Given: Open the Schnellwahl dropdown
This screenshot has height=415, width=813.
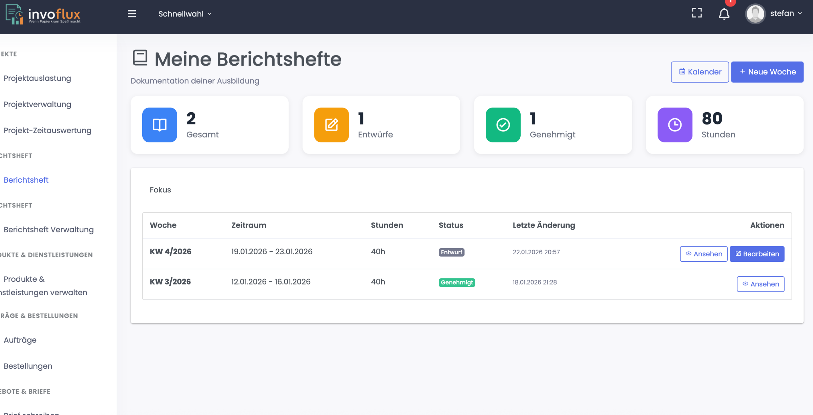Looking at the screenshot, I should coord(185,14).
